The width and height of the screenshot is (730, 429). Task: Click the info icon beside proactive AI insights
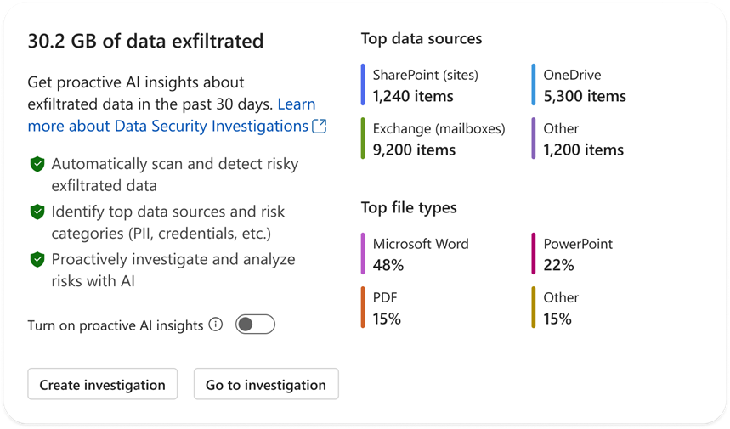point(216,325)
